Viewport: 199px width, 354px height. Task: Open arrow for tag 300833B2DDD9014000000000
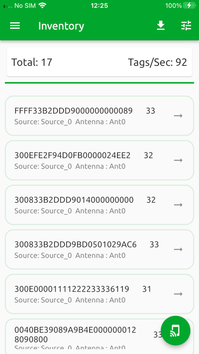(x=178, y=205)
